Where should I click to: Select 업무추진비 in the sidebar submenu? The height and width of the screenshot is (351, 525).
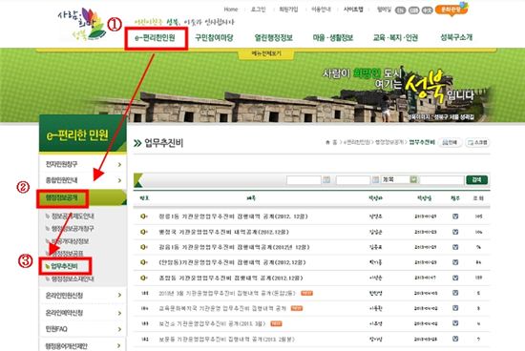(x=64, y=266)
